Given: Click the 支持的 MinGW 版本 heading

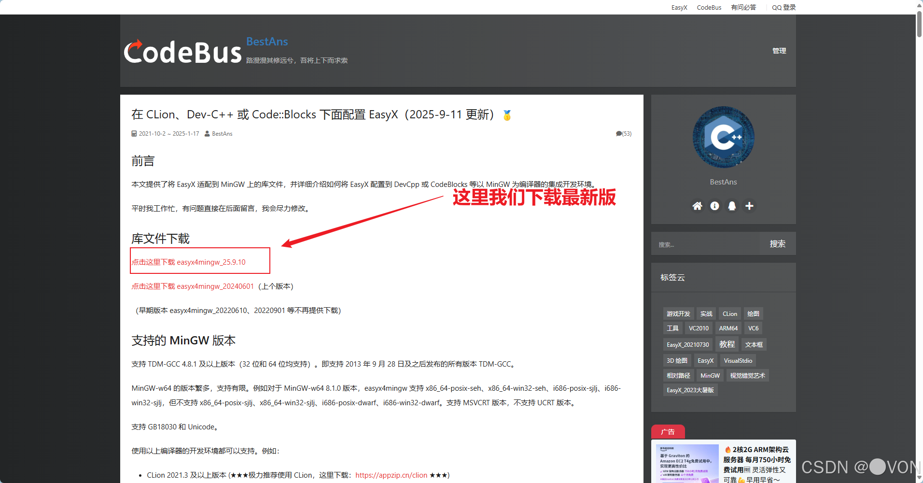Looking at the screenshot, I should [183, 341].
